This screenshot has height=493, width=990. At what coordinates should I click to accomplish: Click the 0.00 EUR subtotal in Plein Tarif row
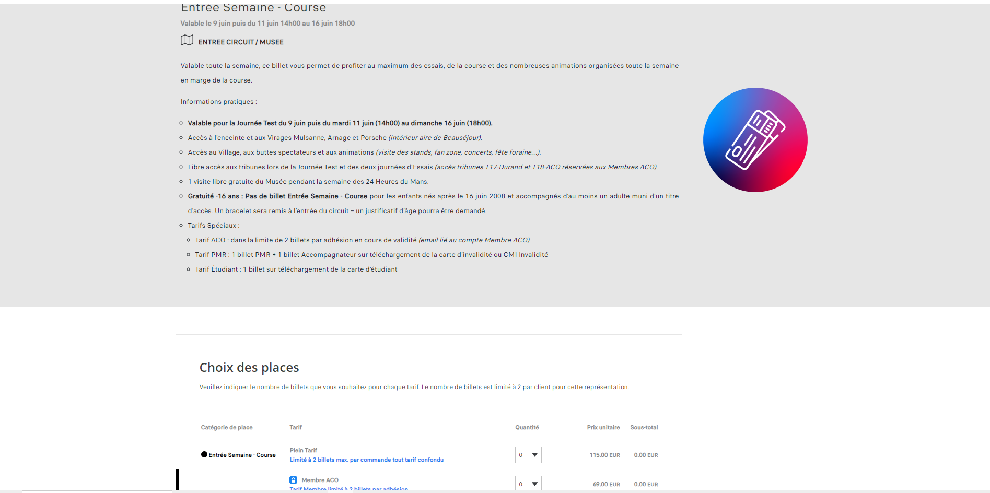[646, 455]
